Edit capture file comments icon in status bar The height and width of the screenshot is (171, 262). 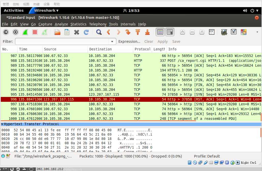[8, 156]
